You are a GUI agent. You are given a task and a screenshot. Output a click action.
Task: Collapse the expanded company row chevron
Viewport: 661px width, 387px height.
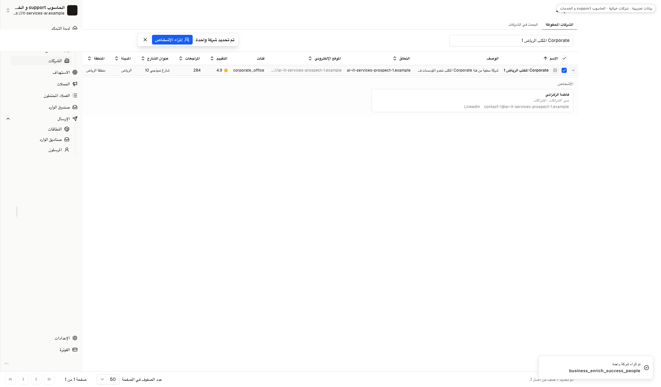click(x=573, y=70)
